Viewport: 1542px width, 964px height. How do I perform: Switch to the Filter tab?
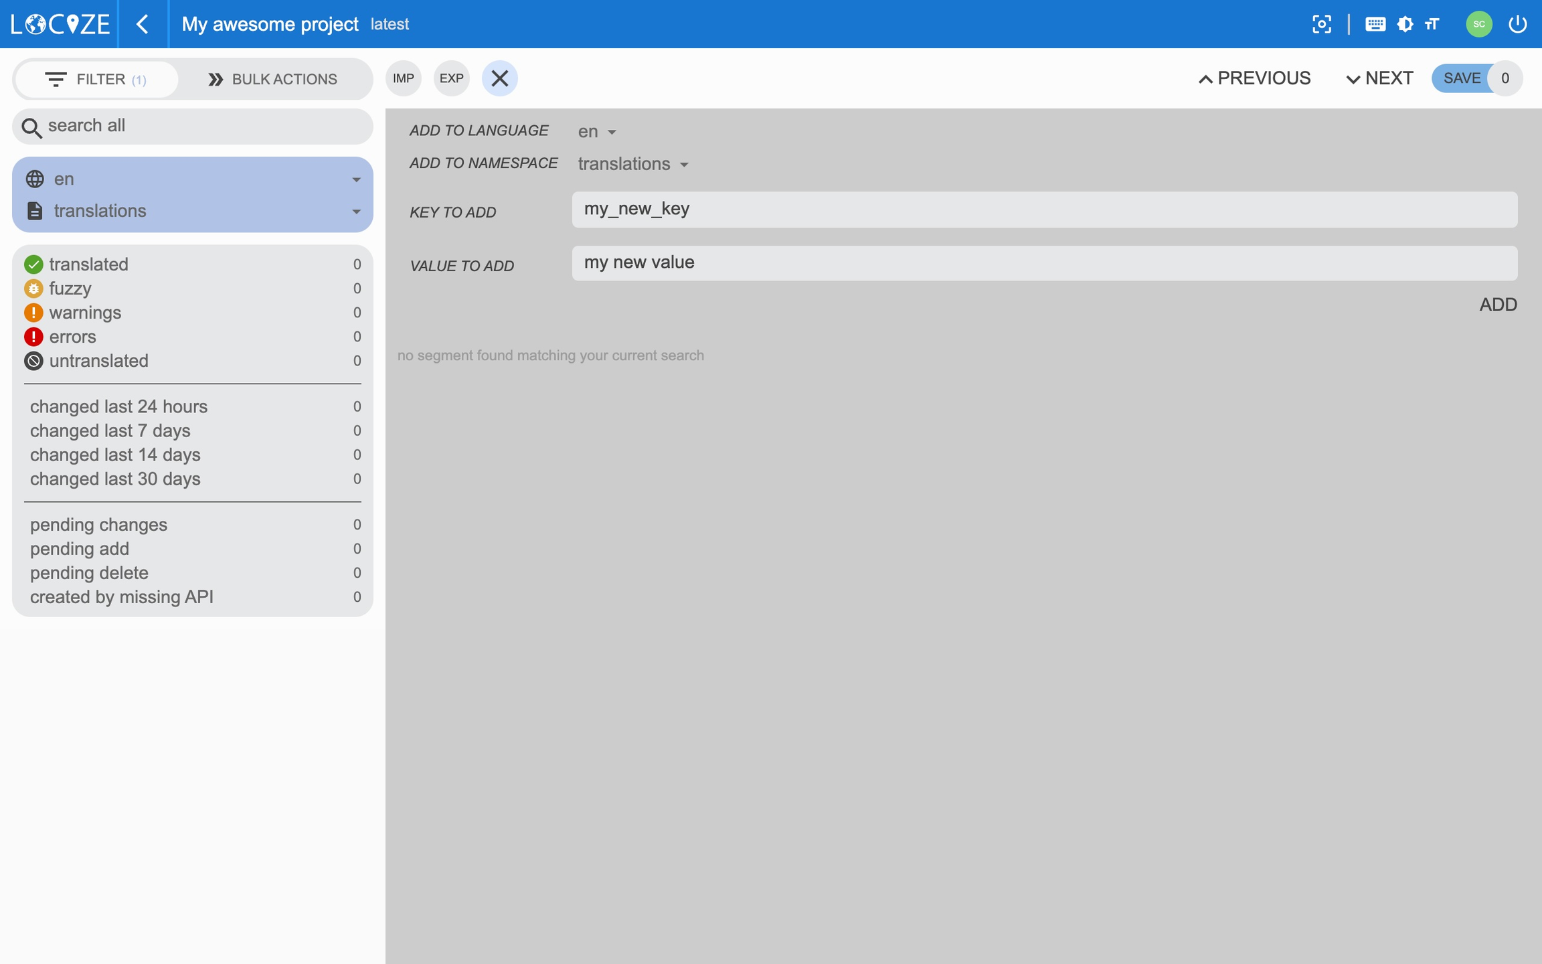tap(96, 79)
